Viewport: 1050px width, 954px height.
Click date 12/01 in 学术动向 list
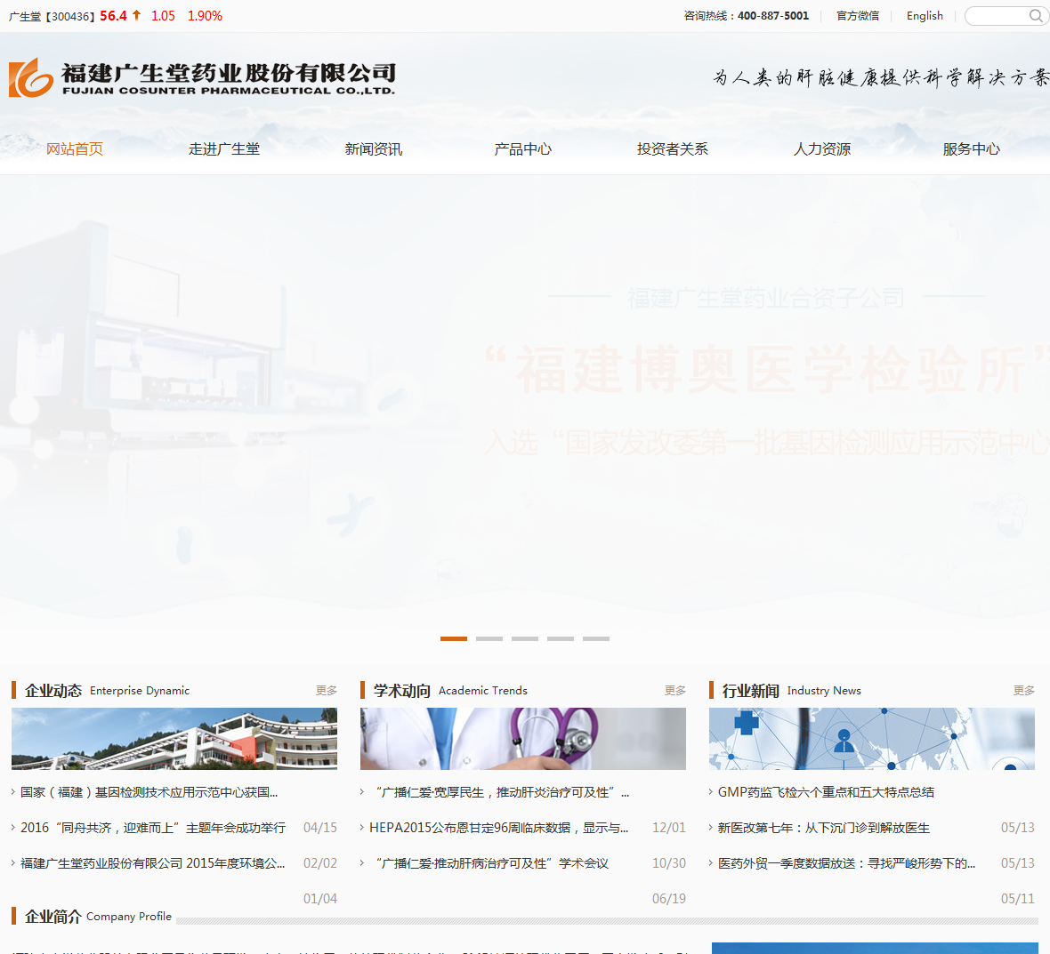click(x=669, y=828)
